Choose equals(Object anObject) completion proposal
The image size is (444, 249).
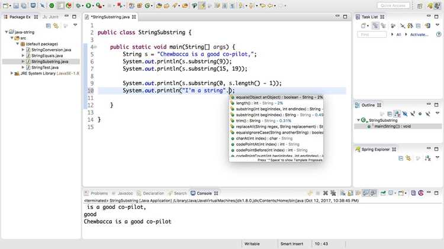pyautogui.click(x=276, y=97)
